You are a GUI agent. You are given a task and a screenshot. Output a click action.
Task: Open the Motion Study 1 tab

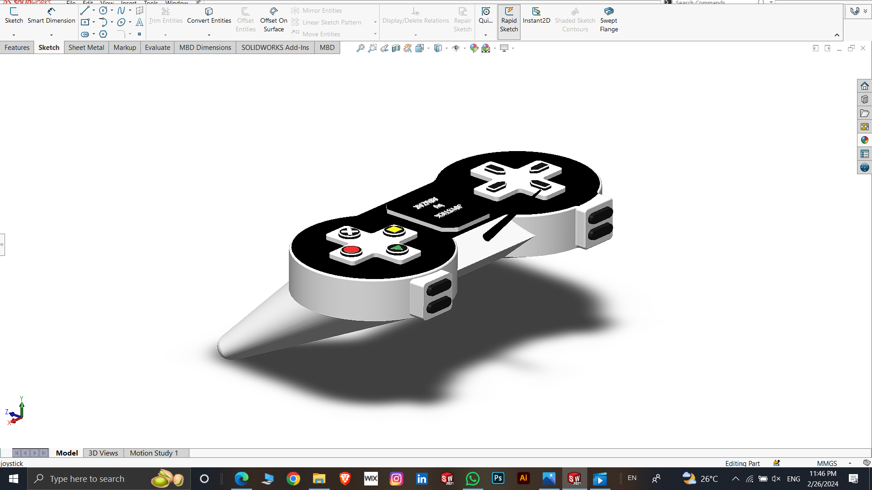click(154, 453)
